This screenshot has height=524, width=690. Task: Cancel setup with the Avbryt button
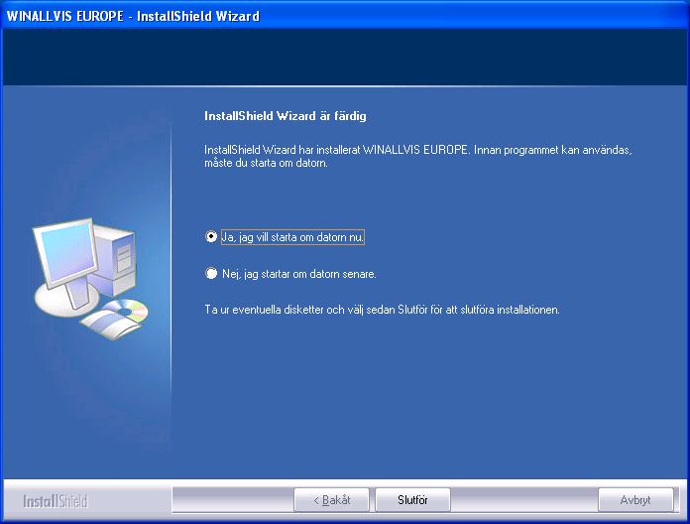click(635, 500)
